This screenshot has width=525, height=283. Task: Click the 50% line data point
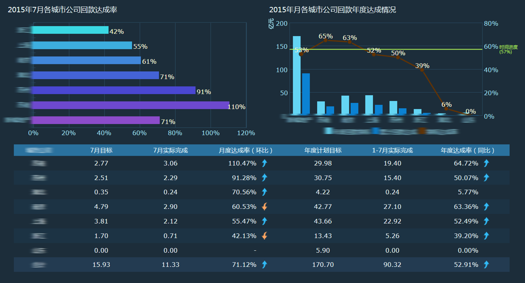(398, 58)
